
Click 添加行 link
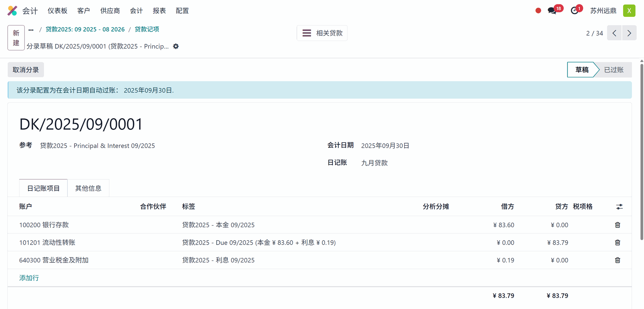(29, 278)
